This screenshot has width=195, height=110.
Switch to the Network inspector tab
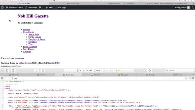point(41,75)
